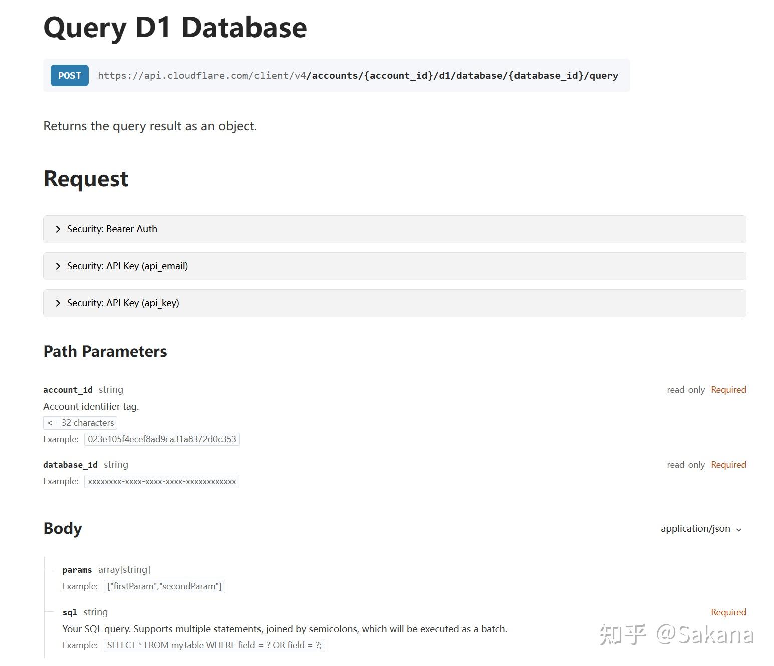
Task: Click the Required label next to account_id
Action: click(728, 389)
